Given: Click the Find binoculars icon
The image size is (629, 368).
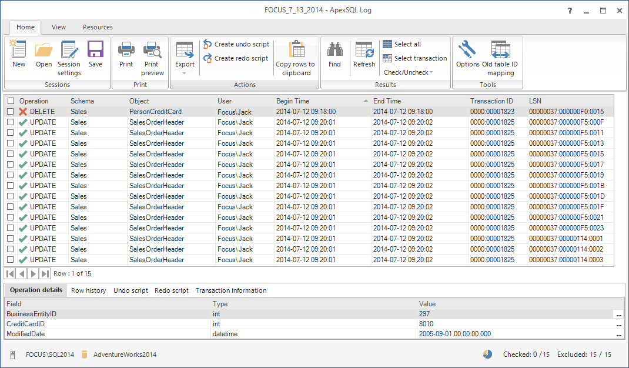Looking at the screenshot, I should click(x=334, y=51).
